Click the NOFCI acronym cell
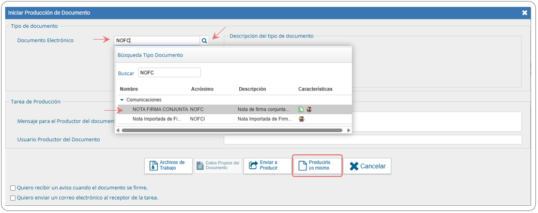The height and width of the screenshot is (213, 538). pos(197,119)
